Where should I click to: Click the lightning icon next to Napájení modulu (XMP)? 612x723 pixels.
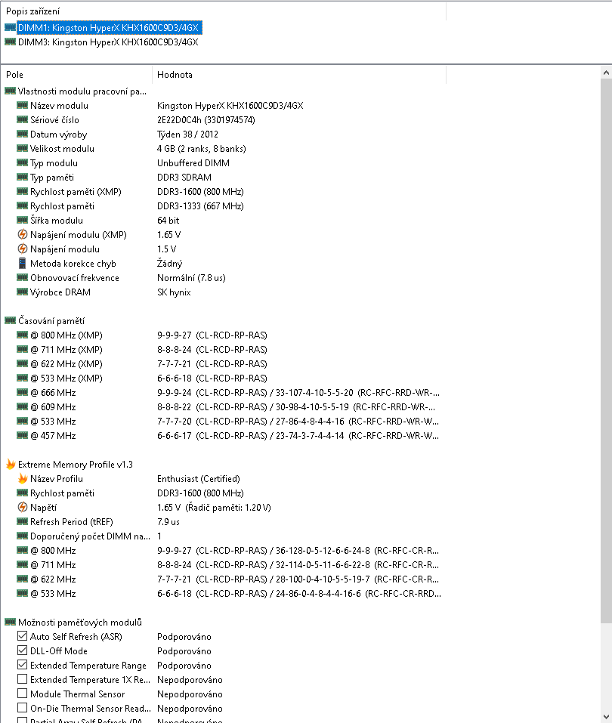point(22,235)
